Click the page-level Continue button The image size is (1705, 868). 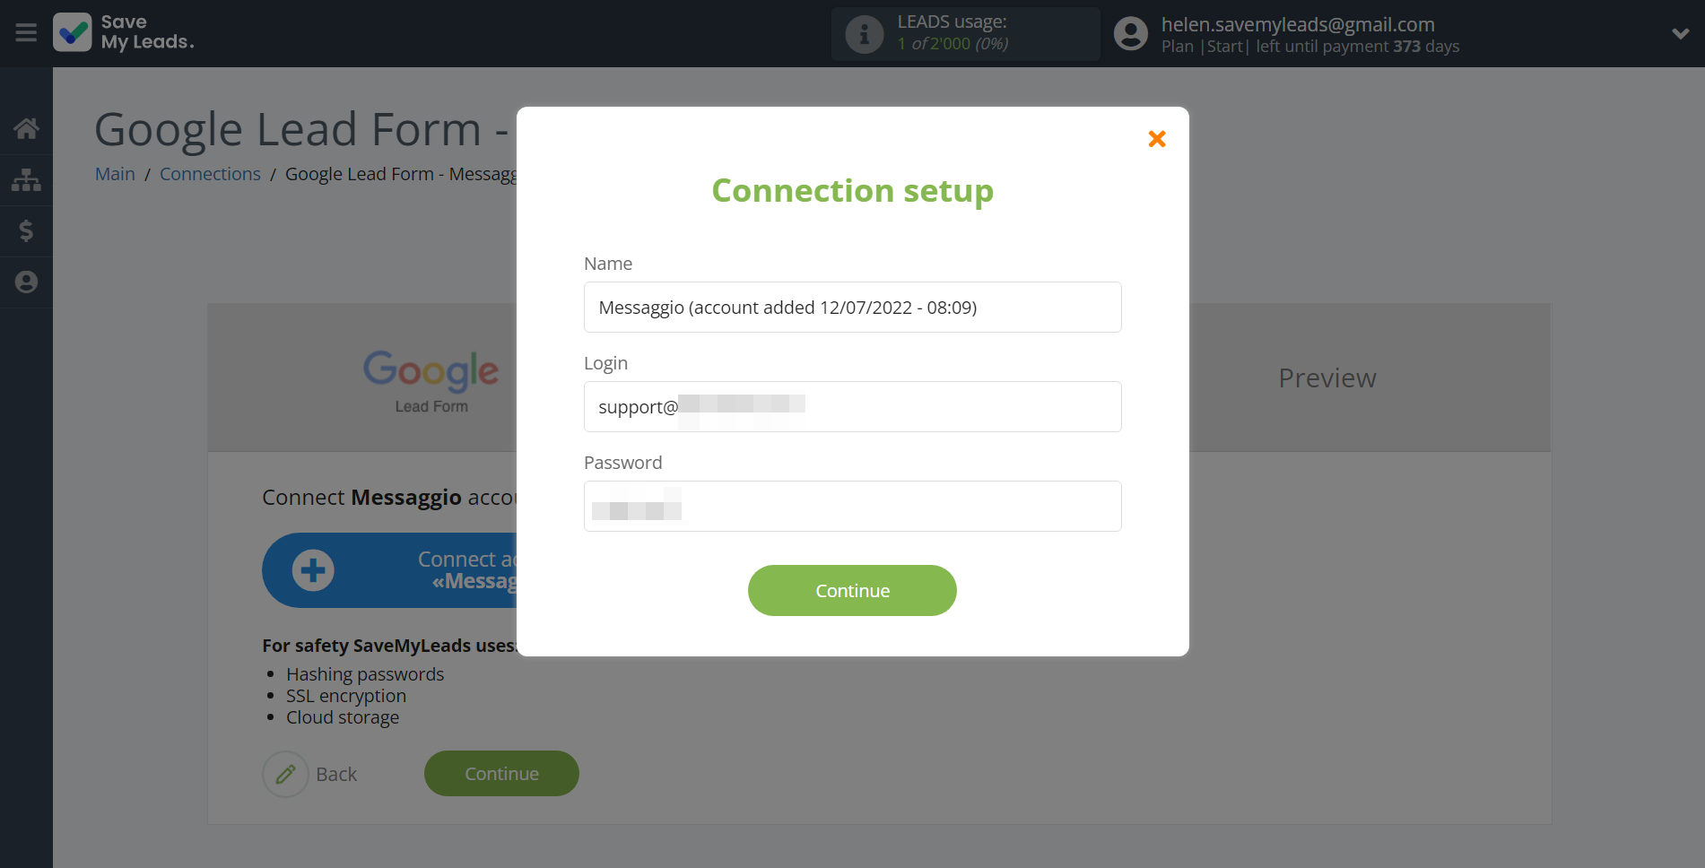click(501, 774)
